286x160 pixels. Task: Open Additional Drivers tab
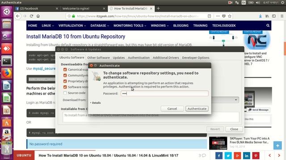tap(166, 57)
